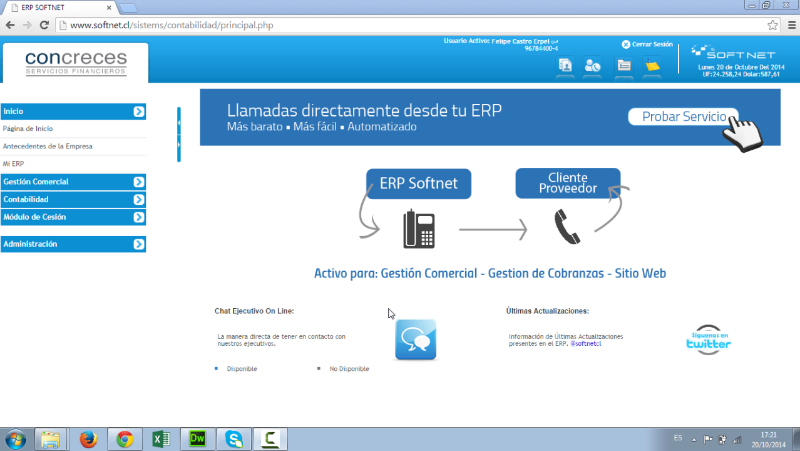Screen dimensions: 800x451
Task: Reload the page in the browser
Action: point(44,25)
